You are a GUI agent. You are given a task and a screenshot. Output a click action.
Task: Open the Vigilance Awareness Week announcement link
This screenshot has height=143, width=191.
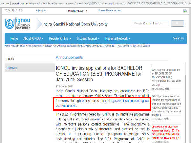click(x=166, y=132)
